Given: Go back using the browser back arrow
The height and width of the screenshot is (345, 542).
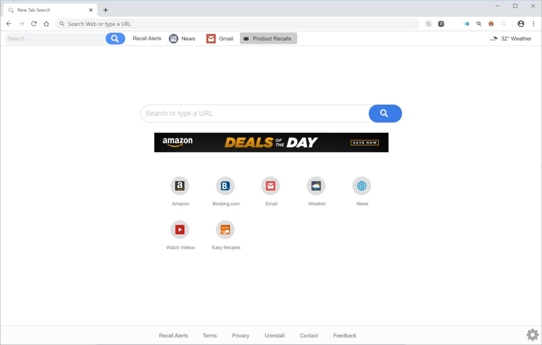Looking at the screenshot, I should click(x=9, y=24).
